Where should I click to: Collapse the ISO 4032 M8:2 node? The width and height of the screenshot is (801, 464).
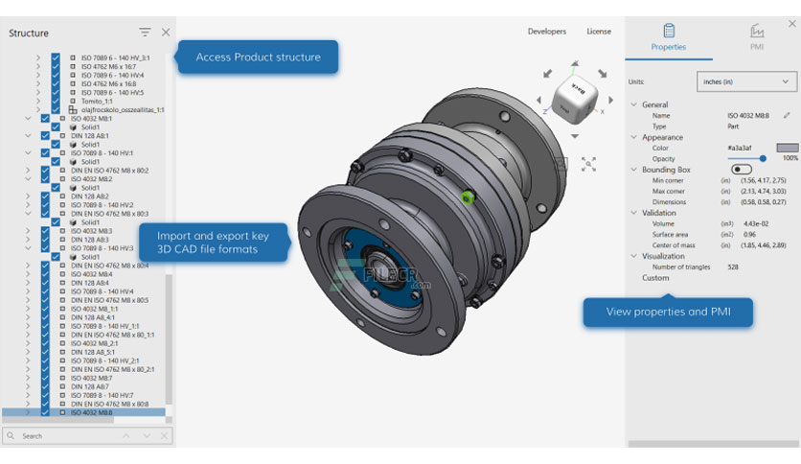point(28,179)
